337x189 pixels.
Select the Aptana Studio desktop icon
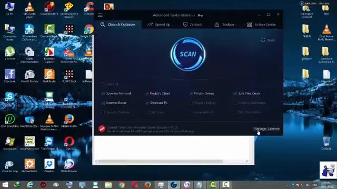coord(29,166)
